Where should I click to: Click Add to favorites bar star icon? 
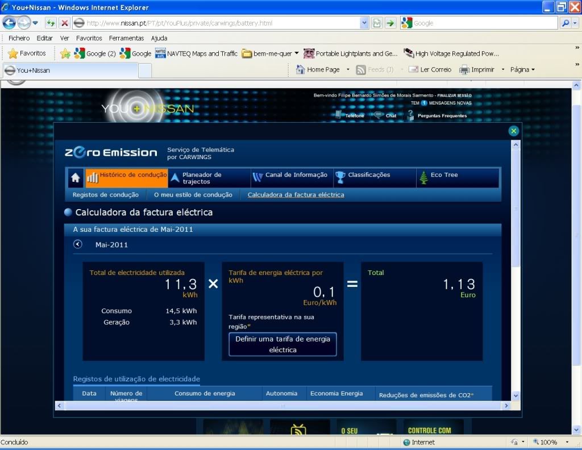click(65, 53)
